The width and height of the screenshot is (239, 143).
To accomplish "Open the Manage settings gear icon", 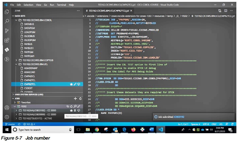I will pos(7,117).
